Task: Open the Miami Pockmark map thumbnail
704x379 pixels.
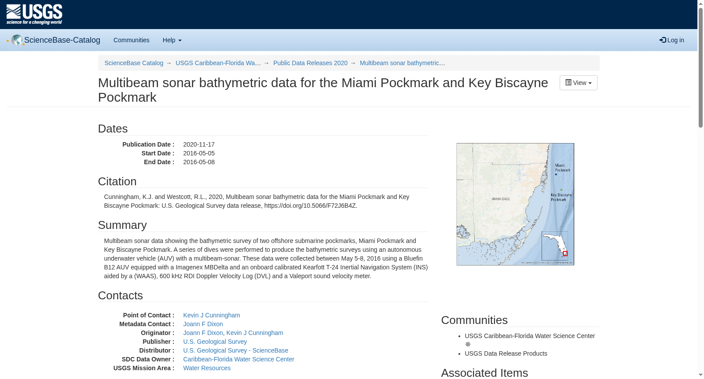Action: tap(515, 204)
